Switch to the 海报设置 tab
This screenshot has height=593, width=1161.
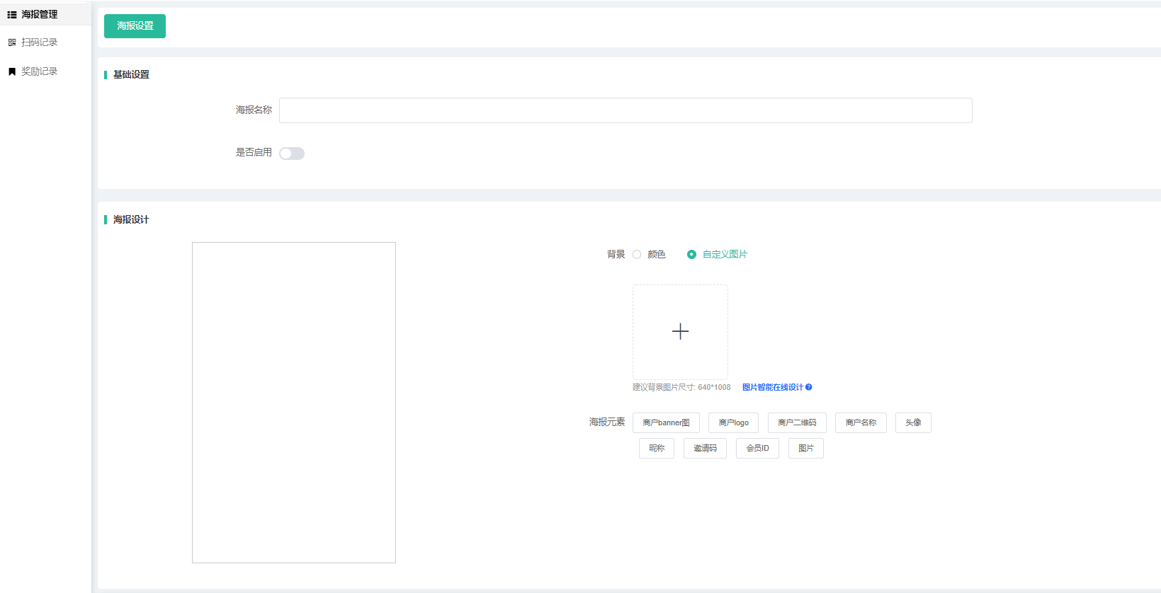[135, 26]
